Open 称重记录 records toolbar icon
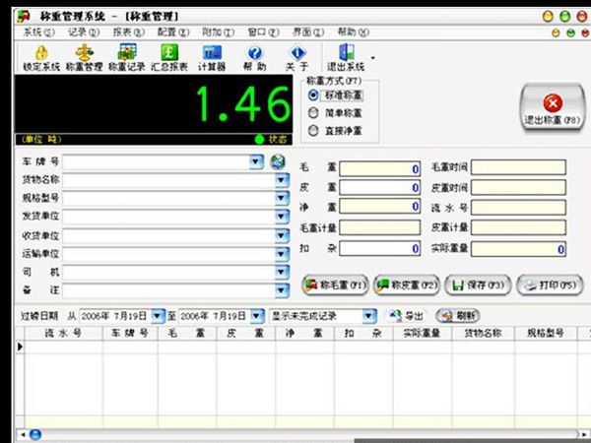This screenshot has width=591, height=443. 126,53
